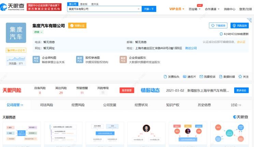Open the first 天眼图谱 relationship diagram thumbnail
Screen dimensions: 254x147
22,133
